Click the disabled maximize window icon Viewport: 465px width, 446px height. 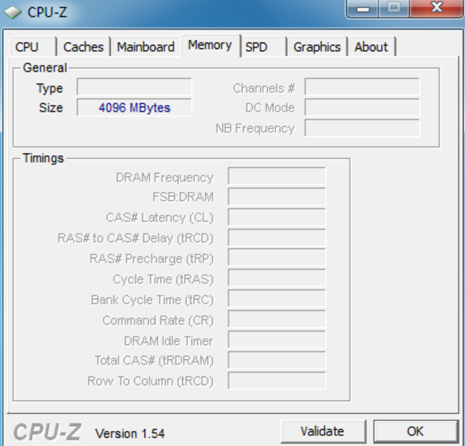[x=394, y=8]
